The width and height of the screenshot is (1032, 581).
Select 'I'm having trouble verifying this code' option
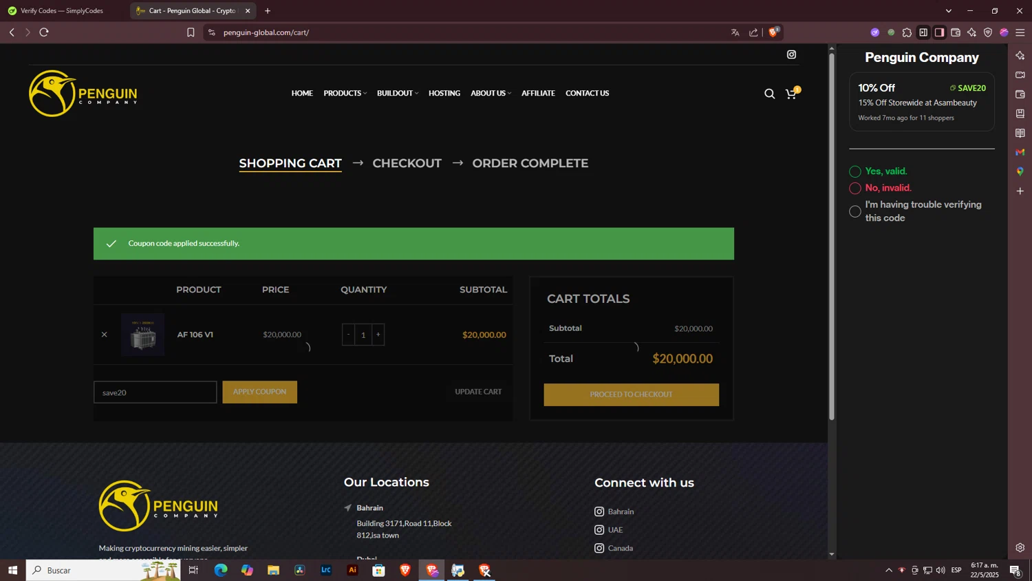pyautogui.click(x=855, y=211)
